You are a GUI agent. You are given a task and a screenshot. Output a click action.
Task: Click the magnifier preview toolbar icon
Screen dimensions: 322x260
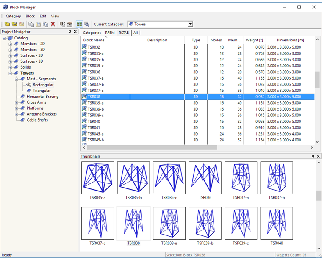click(x=86, y=25)
